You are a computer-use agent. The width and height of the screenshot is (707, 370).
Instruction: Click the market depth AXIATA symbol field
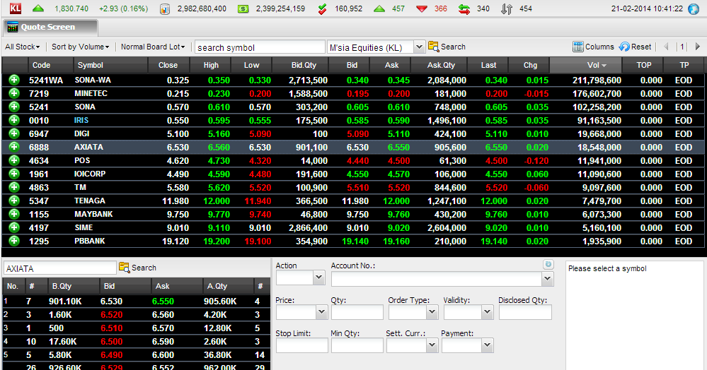60,268
